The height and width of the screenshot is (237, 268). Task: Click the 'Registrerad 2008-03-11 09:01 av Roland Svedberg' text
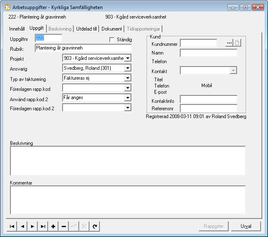pos(196,116)
